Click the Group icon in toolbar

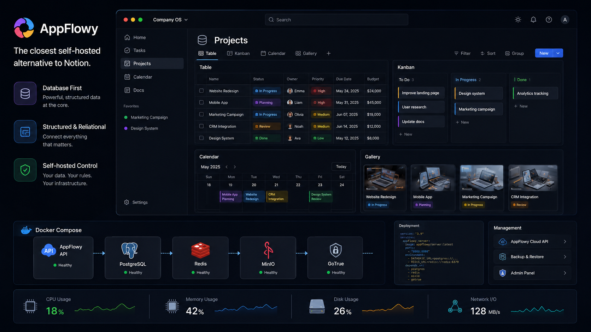(507, 53)
